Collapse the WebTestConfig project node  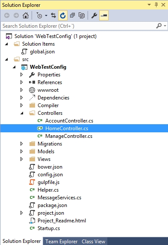(x=14, y=67)
